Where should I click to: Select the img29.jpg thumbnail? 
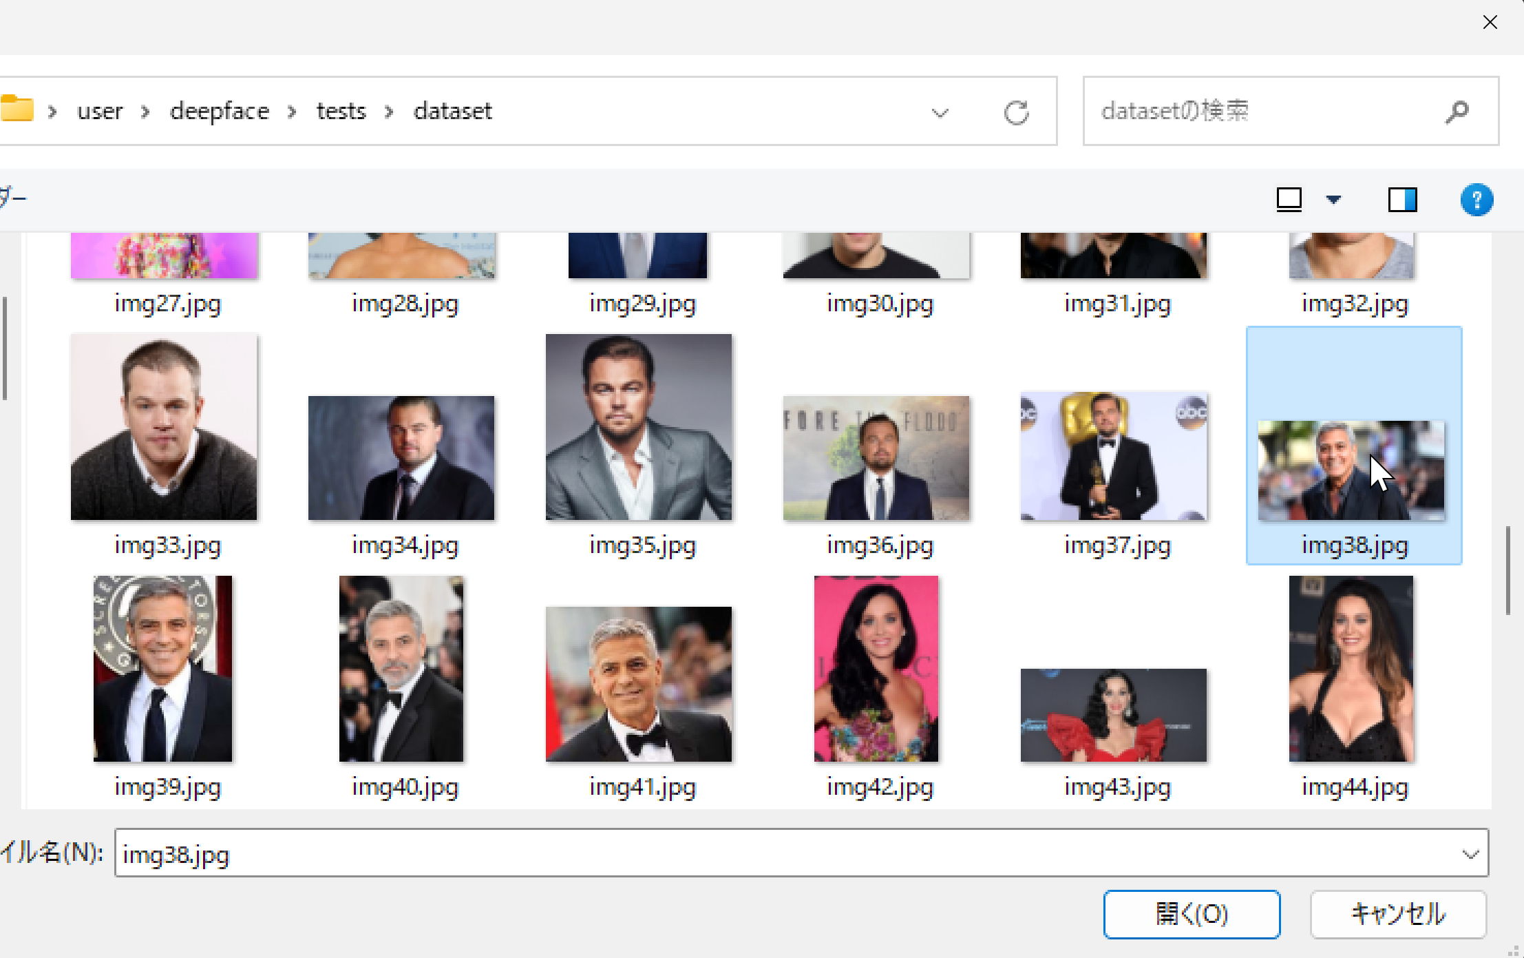[638, 256]
